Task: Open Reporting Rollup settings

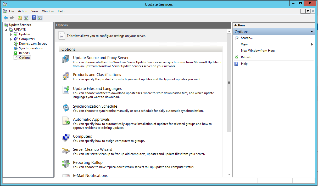Action: [88, 162]
